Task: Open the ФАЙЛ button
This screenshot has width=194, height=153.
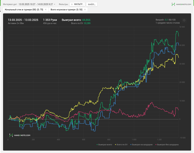Action: point(92,4)
